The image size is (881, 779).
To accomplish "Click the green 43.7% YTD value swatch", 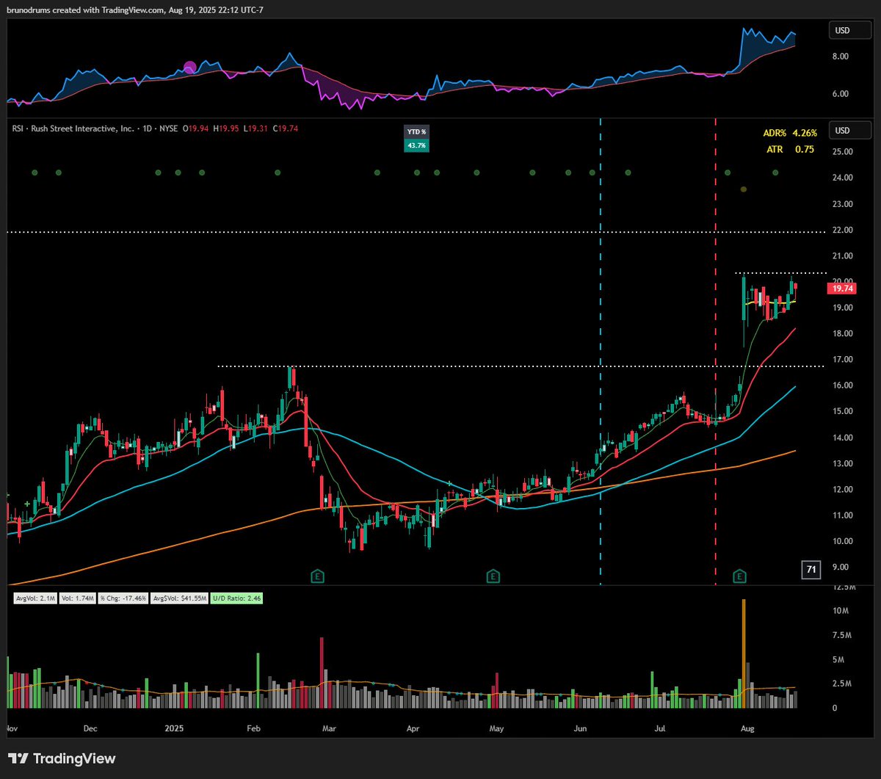I will [416, 145].
